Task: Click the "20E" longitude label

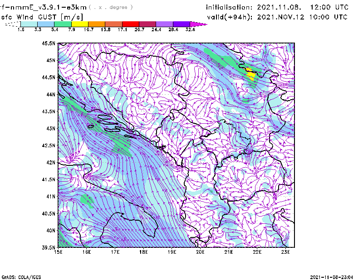Action: tap(200, 252)
